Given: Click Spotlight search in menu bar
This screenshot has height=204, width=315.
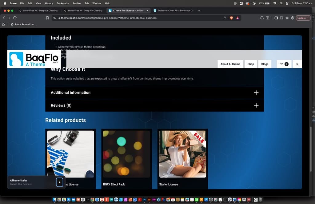Looking at the screenshot, I should tap(281, 3).
